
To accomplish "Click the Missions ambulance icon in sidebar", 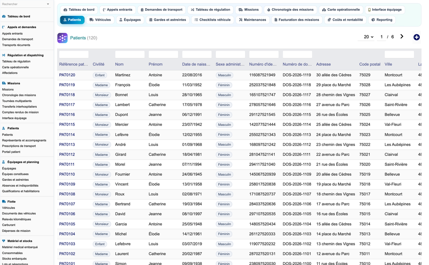I will [x=4, y=83].
